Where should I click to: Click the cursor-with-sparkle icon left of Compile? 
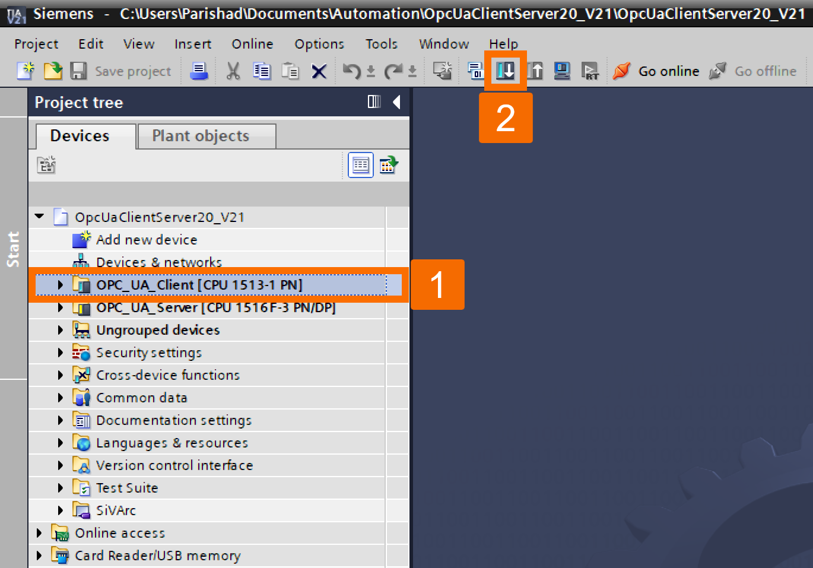(443, 71)
